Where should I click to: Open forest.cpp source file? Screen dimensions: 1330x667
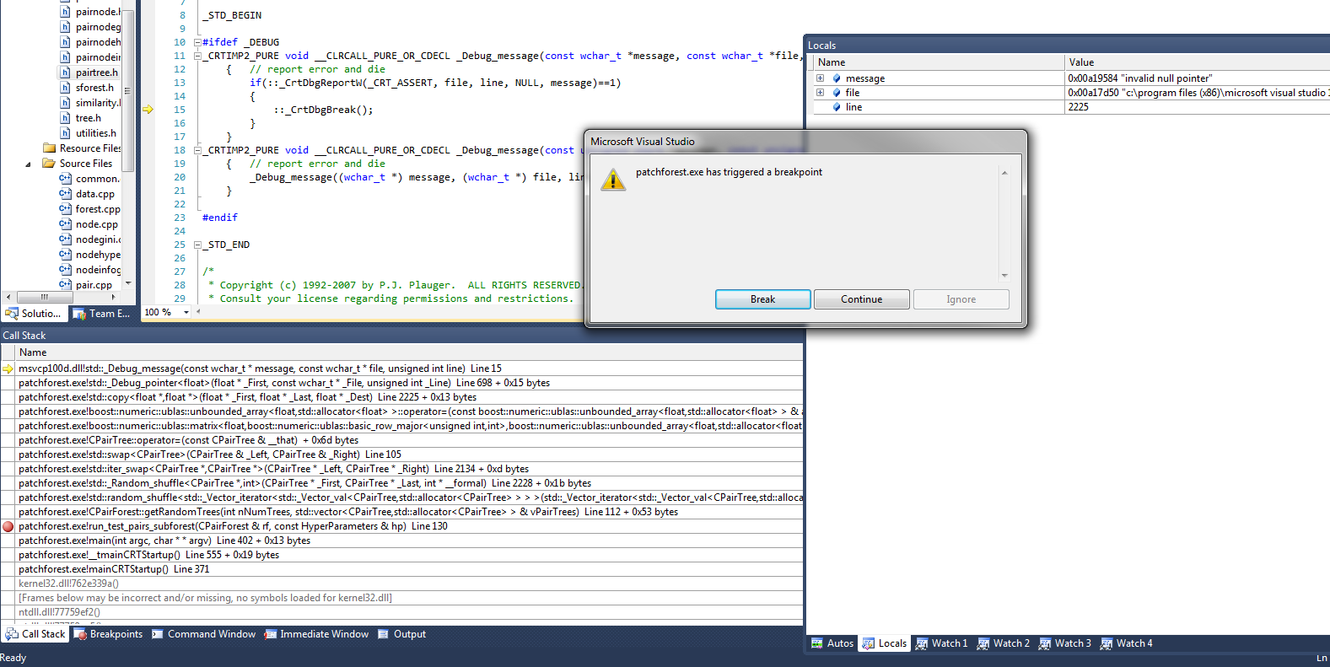[x=98, y=209]
